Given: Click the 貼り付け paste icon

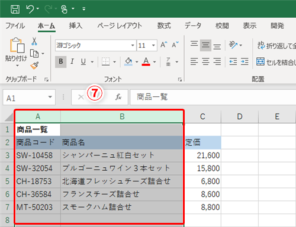Looking at the screenshot, I should pyautogui.click(x=17, y=45).
